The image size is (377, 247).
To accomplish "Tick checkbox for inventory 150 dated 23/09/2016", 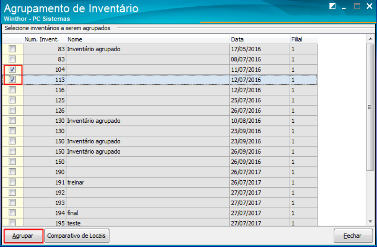I will coord(12,141).
